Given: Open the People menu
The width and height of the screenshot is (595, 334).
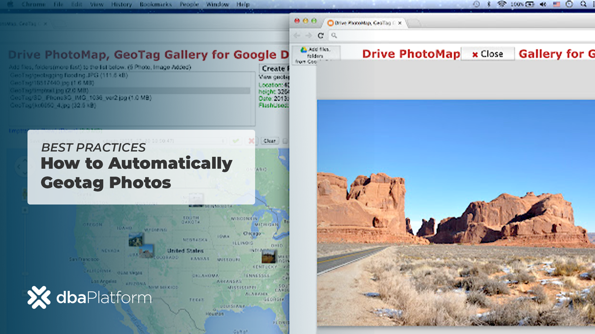Looking at the screenshot, I should 189,4.
